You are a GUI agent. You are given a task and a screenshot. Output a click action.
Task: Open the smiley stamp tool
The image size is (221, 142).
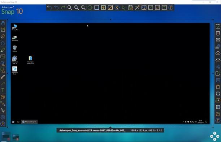coord(3,97)
